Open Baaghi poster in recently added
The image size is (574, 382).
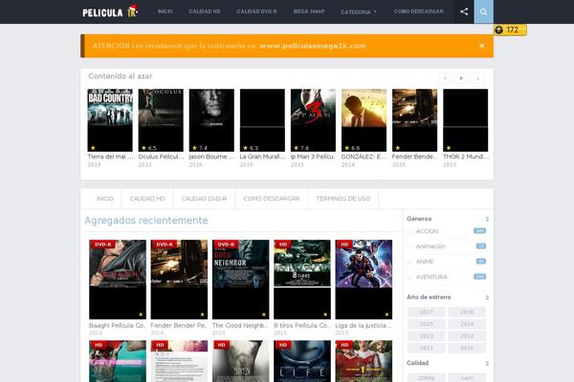[118, 279]
